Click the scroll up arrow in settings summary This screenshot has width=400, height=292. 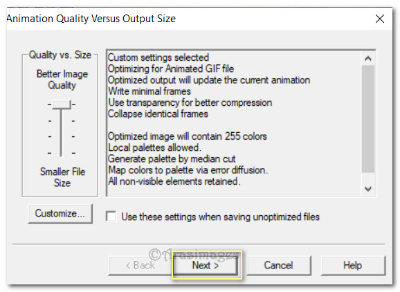click(x=368, y=59)
